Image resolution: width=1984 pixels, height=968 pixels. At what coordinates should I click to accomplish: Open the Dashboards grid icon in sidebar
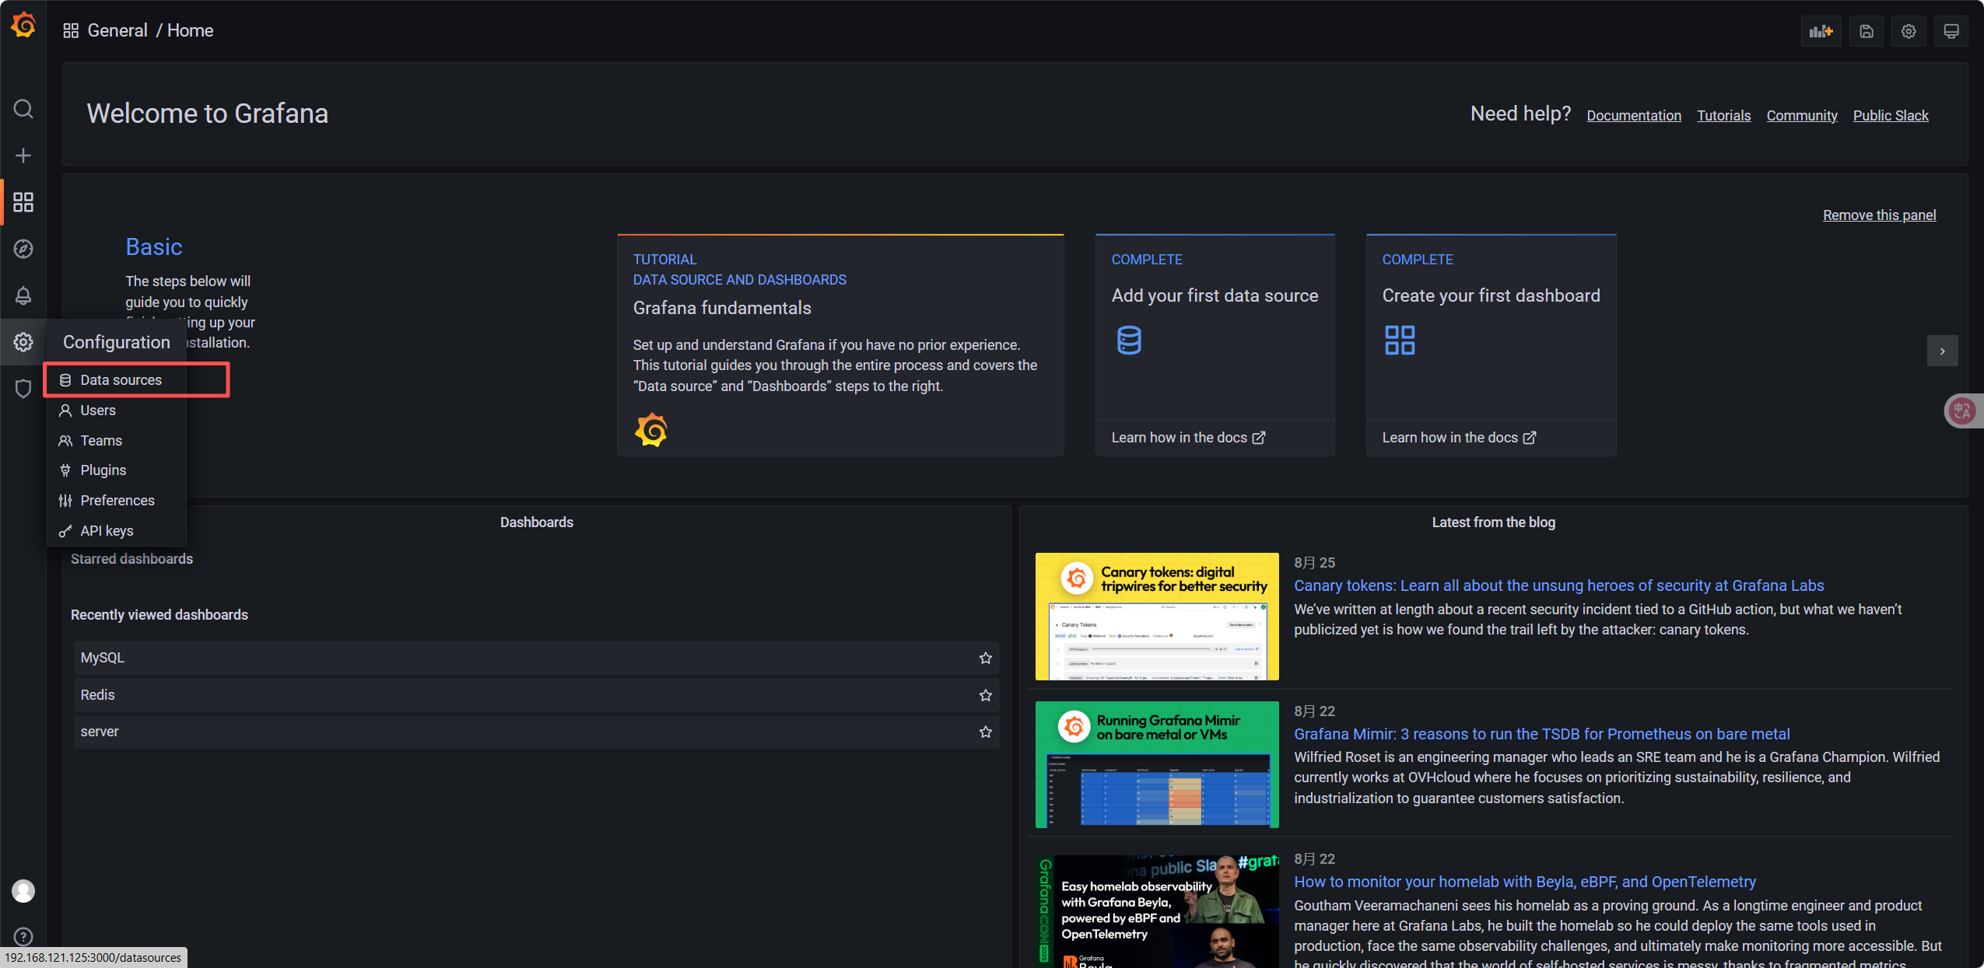pyautogui.click(x=23, y=202)
